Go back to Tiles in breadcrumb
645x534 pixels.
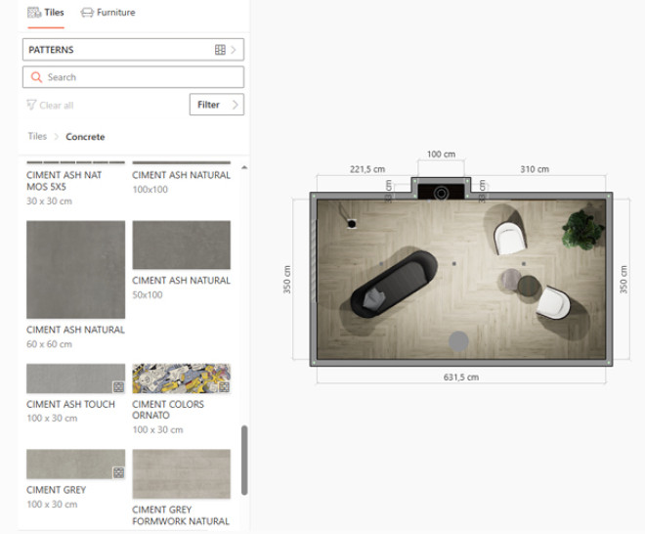tap(37, 137)
